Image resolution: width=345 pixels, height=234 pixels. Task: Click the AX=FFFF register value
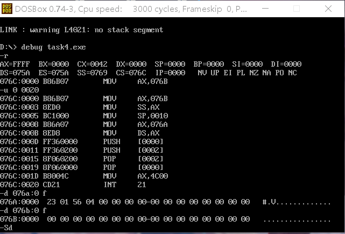pyautogui.click(x=15, y=64)
